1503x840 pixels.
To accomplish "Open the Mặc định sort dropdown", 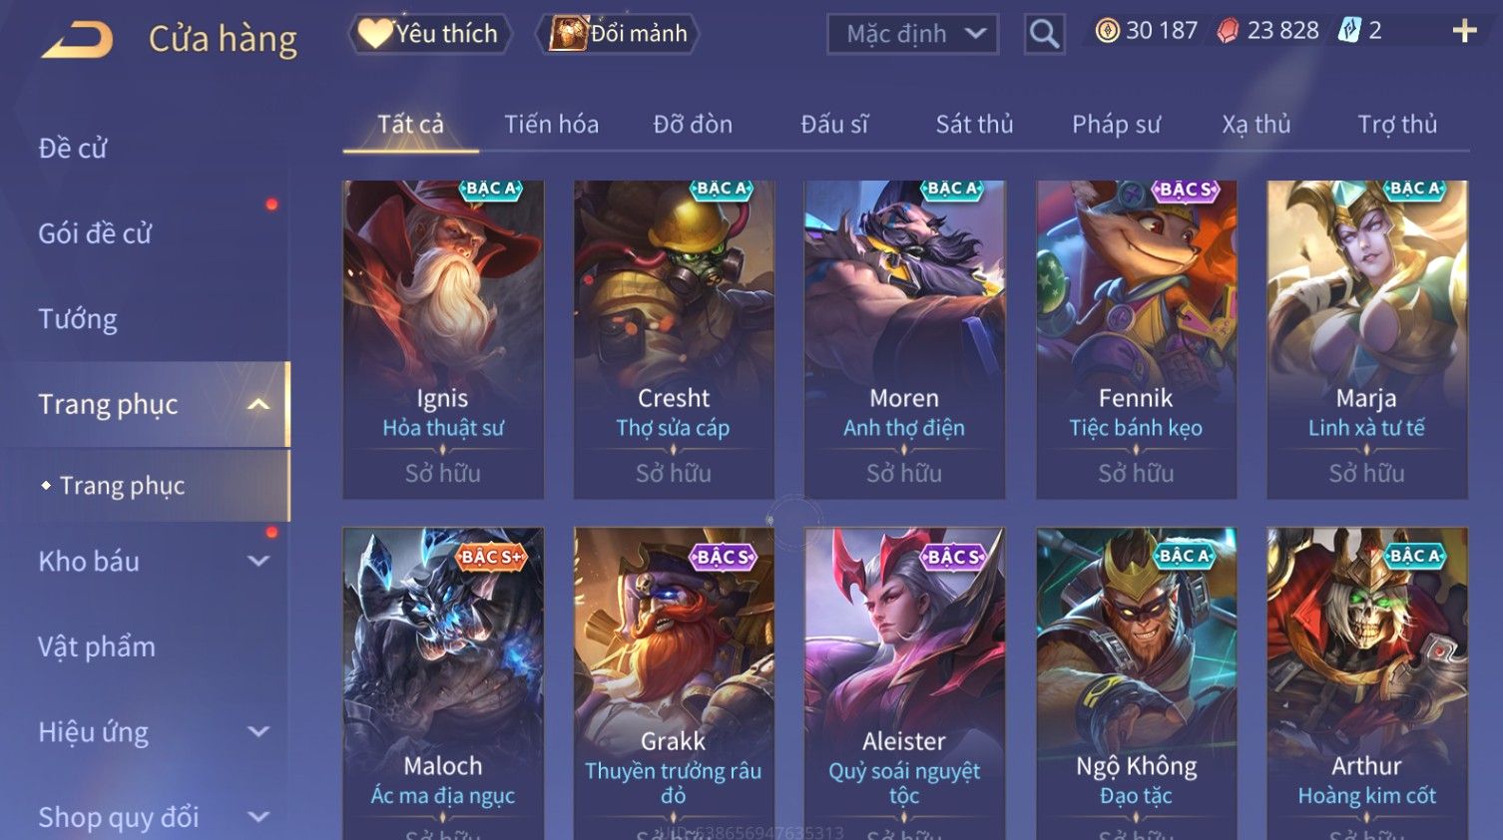I will [913, 34].
